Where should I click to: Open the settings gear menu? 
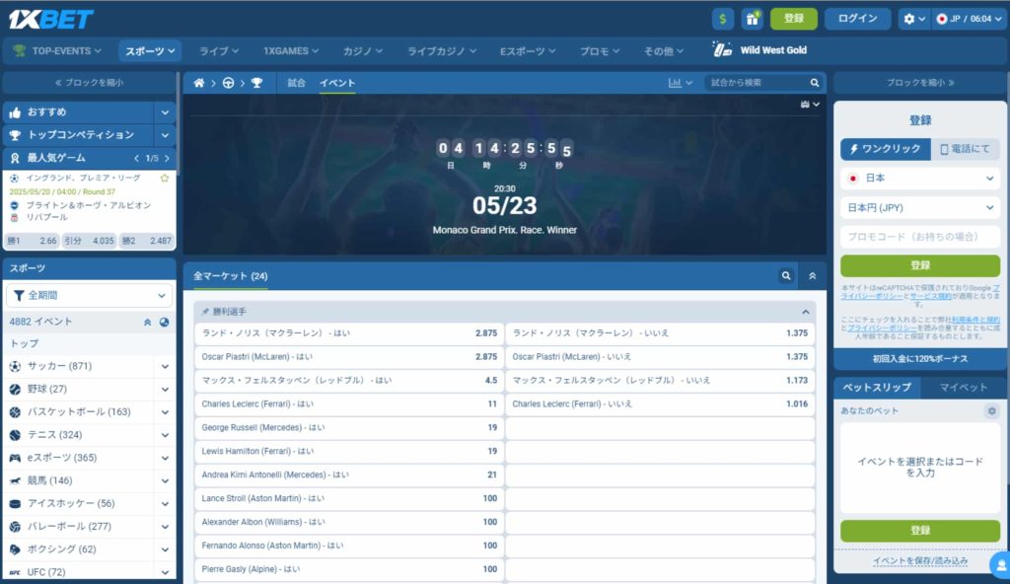click(914, 19)
